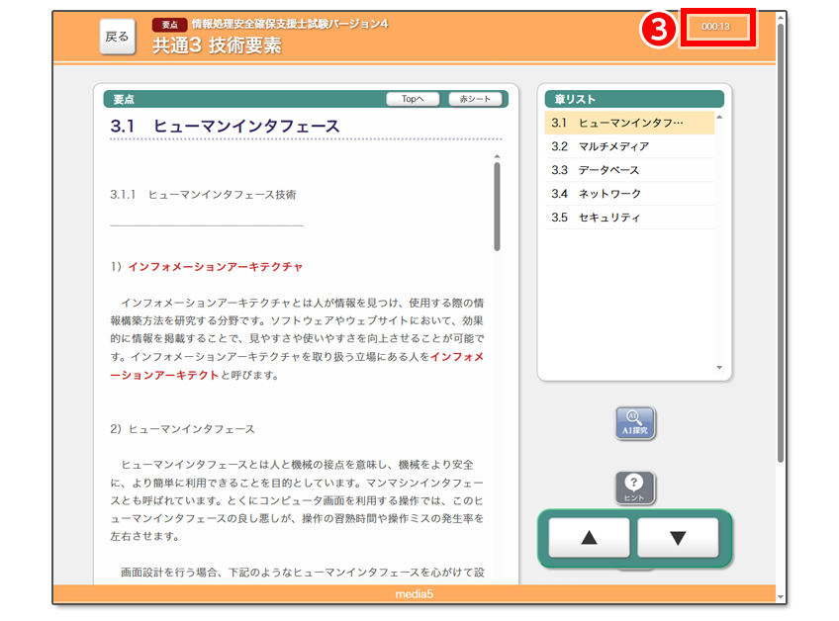839x621 pixels.
Task: Open the ヒント hint icon
Action: coord(634,488)
